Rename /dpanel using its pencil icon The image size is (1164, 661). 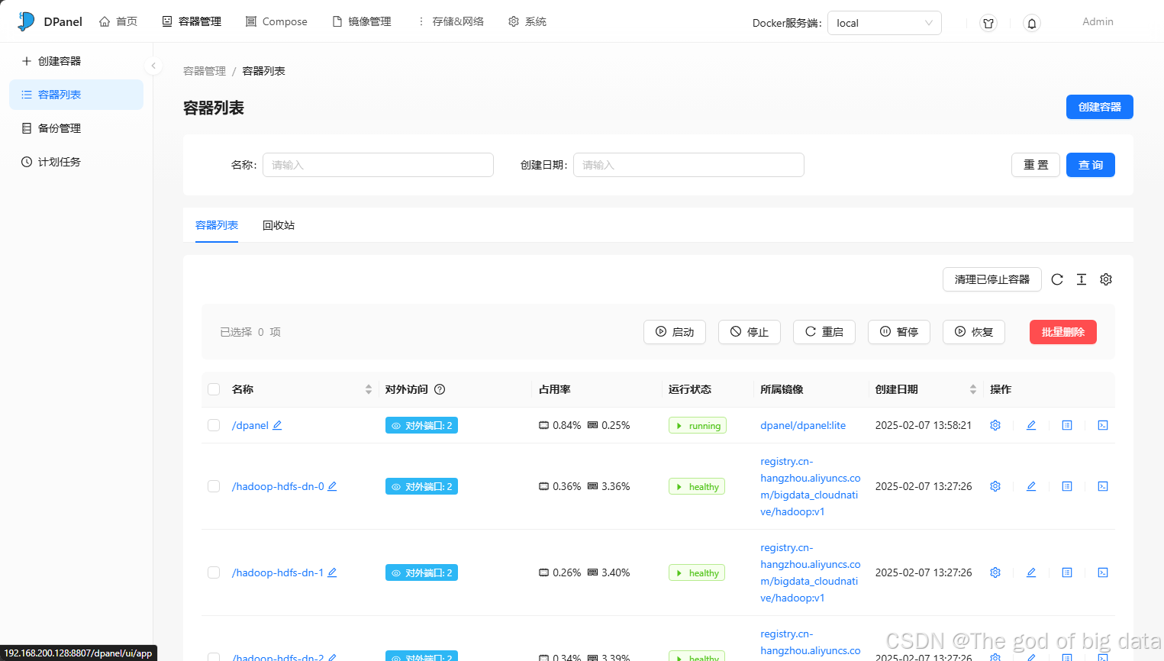(277, 425)
